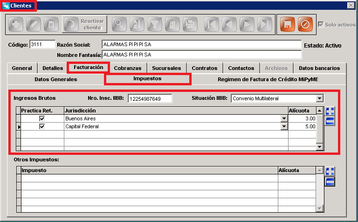Open the Situación IIBB dropdown
The image size is (358, 222).
click(x=319, y=98)
